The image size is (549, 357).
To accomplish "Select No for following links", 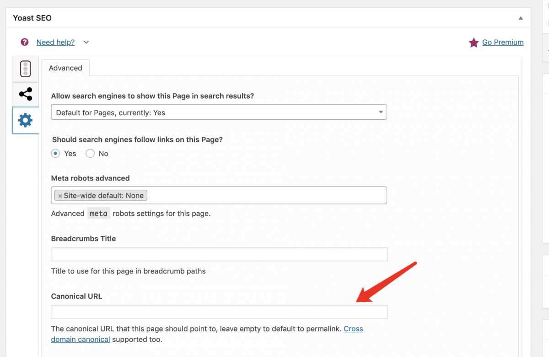I will click(x=90, y=154).
